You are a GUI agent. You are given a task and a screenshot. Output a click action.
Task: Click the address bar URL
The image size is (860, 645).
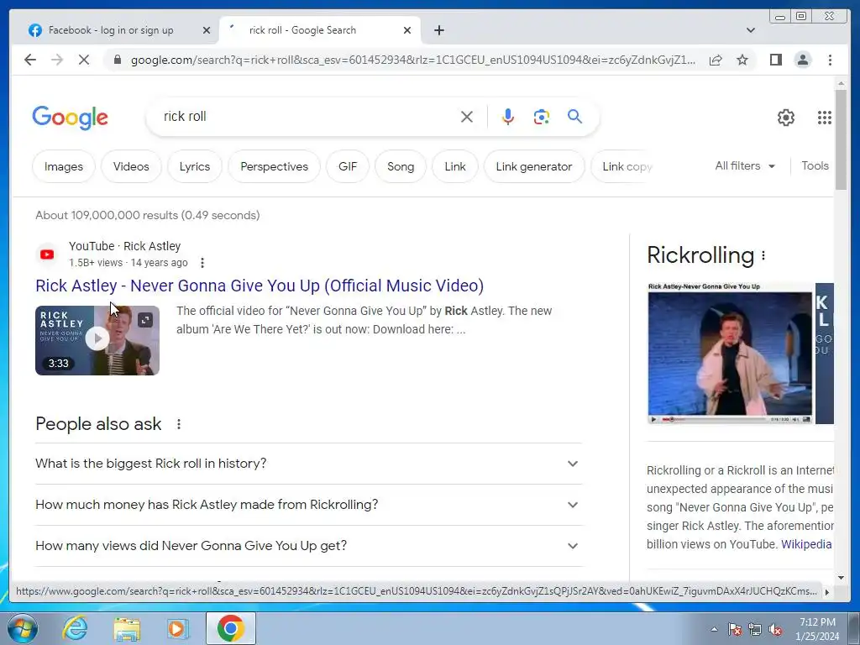(412, 60)
